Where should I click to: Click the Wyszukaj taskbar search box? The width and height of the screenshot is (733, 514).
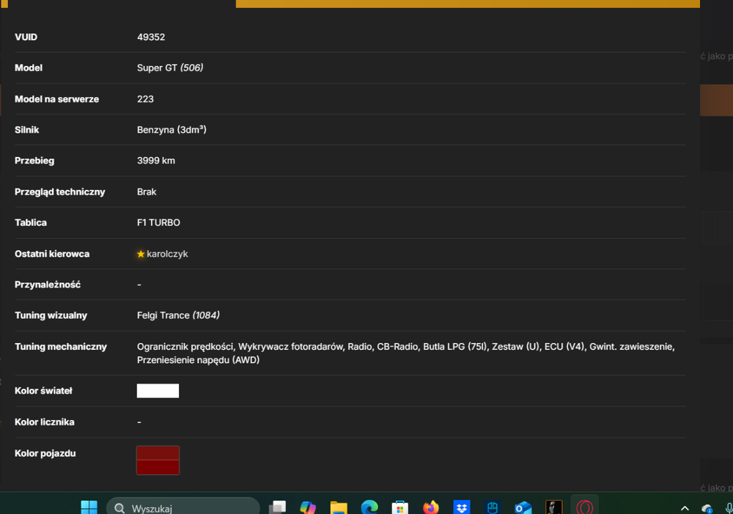183,507
